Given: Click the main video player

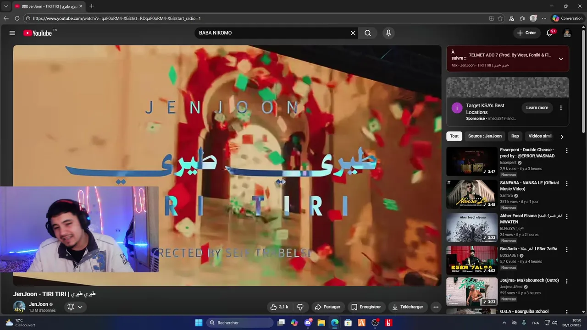Looking at the screenshot, I should tap(227, 165).
